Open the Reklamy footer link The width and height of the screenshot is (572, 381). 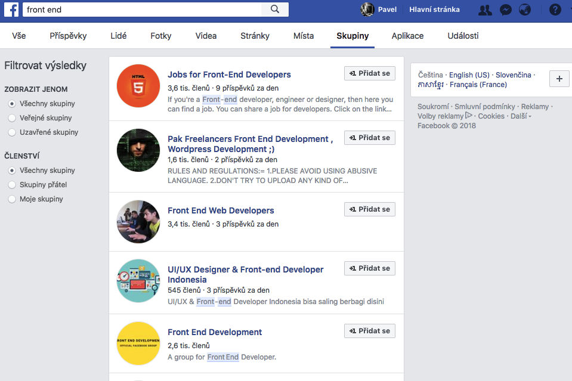535,107
